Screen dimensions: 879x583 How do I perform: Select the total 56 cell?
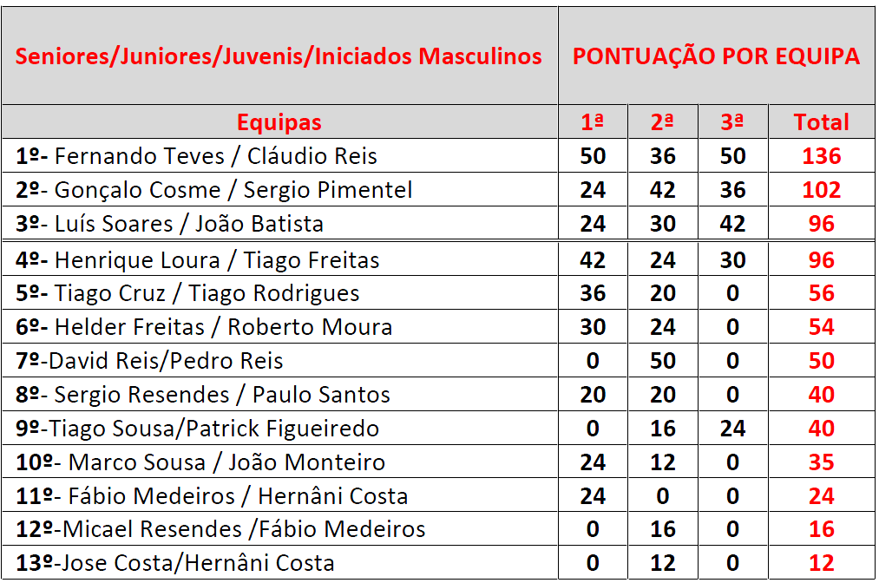(x=821, y=292)
